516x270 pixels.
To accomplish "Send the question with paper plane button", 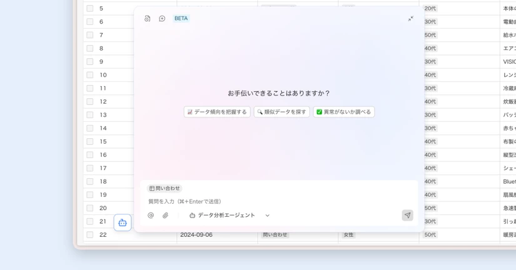I will [407, 215].
